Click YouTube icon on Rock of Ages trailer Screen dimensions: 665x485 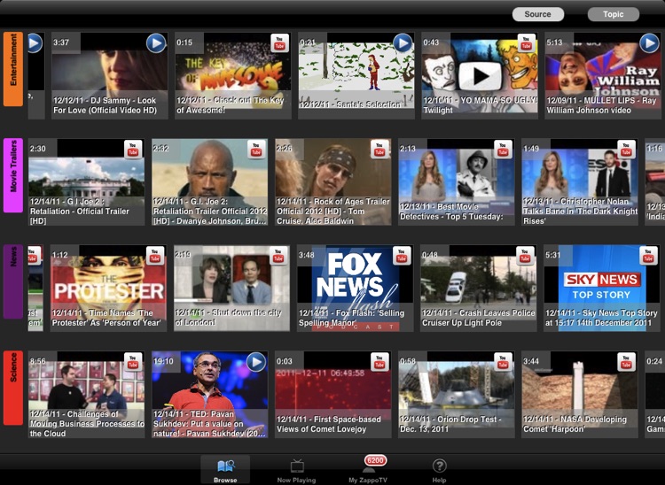coord(379,150)
